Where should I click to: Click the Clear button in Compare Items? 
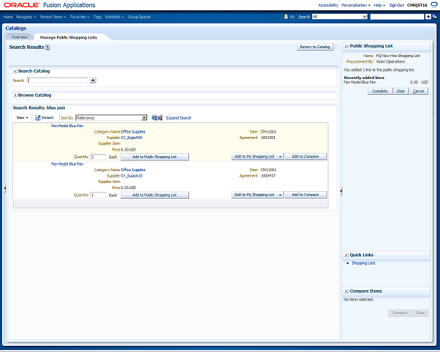tap(420, 313)
